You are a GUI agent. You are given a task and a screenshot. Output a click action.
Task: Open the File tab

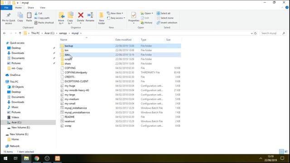6,8
